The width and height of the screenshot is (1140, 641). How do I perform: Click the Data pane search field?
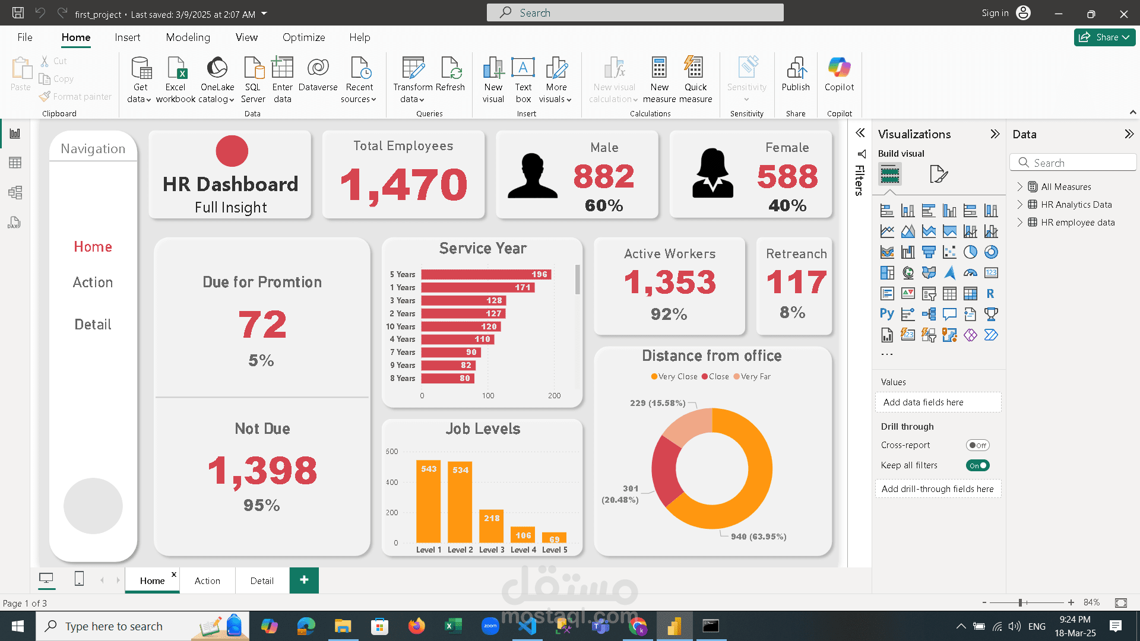coord(1073,162)
